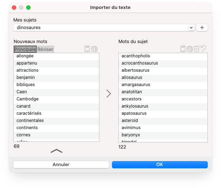
Task: Click the dictionary icon above Nouveaux mots list
Action: pyautogui.click(x=87, y=49)
